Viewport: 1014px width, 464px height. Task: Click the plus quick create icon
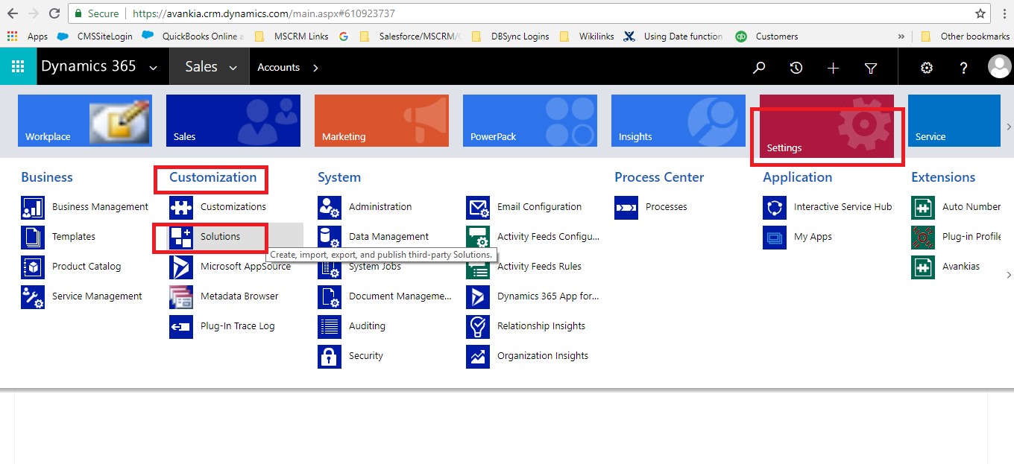pyautogui.click(x=834, y=68)
